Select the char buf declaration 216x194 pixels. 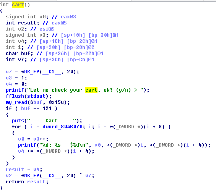[19, 53]
